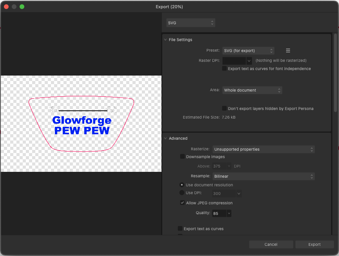Select the Use document resolution radio button
Viewport: 339px width, 256px height.
point(181,185)
